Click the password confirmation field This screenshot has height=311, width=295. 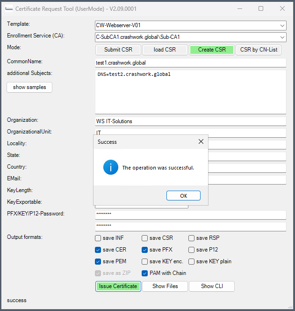coord(191,227)
